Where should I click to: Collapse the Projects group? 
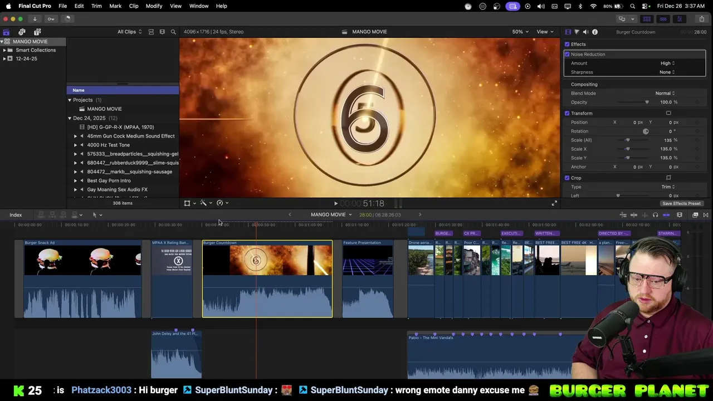pos(70,100)
